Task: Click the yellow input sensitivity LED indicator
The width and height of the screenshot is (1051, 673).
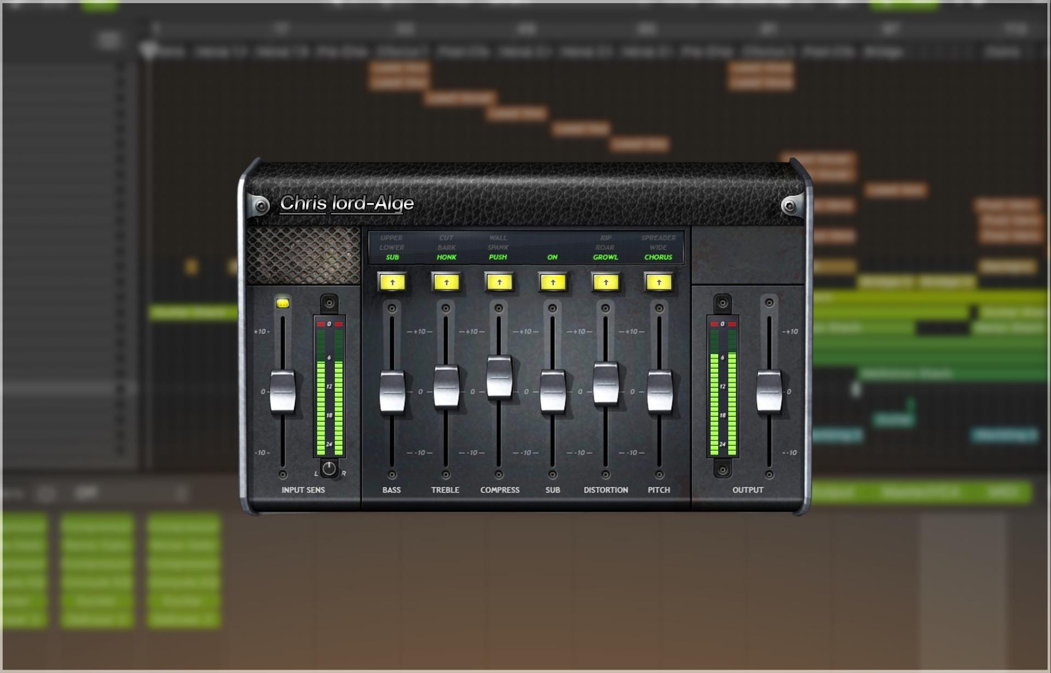Action: [282, 303]
